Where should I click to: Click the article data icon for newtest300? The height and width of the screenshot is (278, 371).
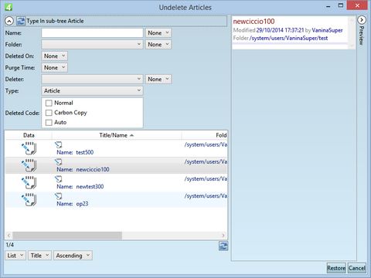[29, 182]
